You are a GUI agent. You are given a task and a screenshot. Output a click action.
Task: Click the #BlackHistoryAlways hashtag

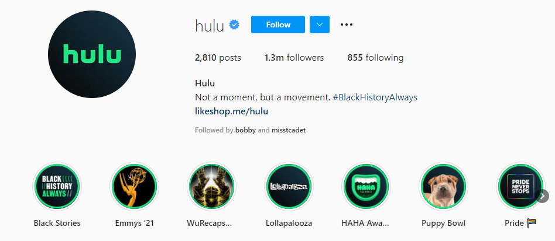[x=375, y=97]
